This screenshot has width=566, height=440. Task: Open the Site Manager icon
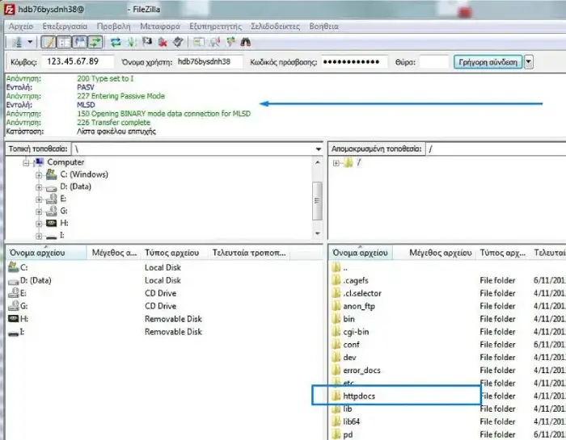pyautogui.click(x=17, y=43)
